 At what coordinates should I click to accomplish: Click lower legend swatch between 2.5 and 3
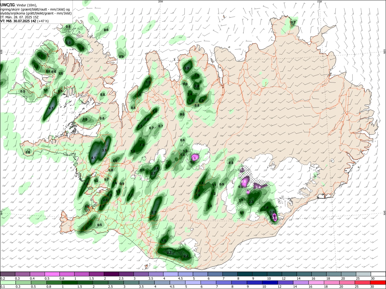(115, 282)
